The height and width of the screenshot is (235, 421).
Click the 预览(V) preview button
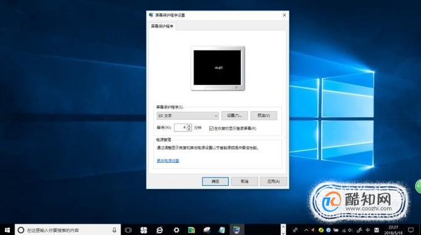click(264, 115)
